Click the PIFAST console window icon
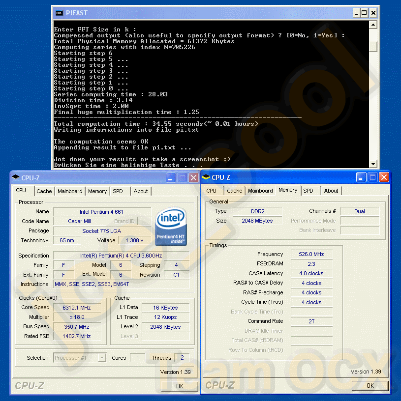This screenshot has height=401, width=401. 59,13
